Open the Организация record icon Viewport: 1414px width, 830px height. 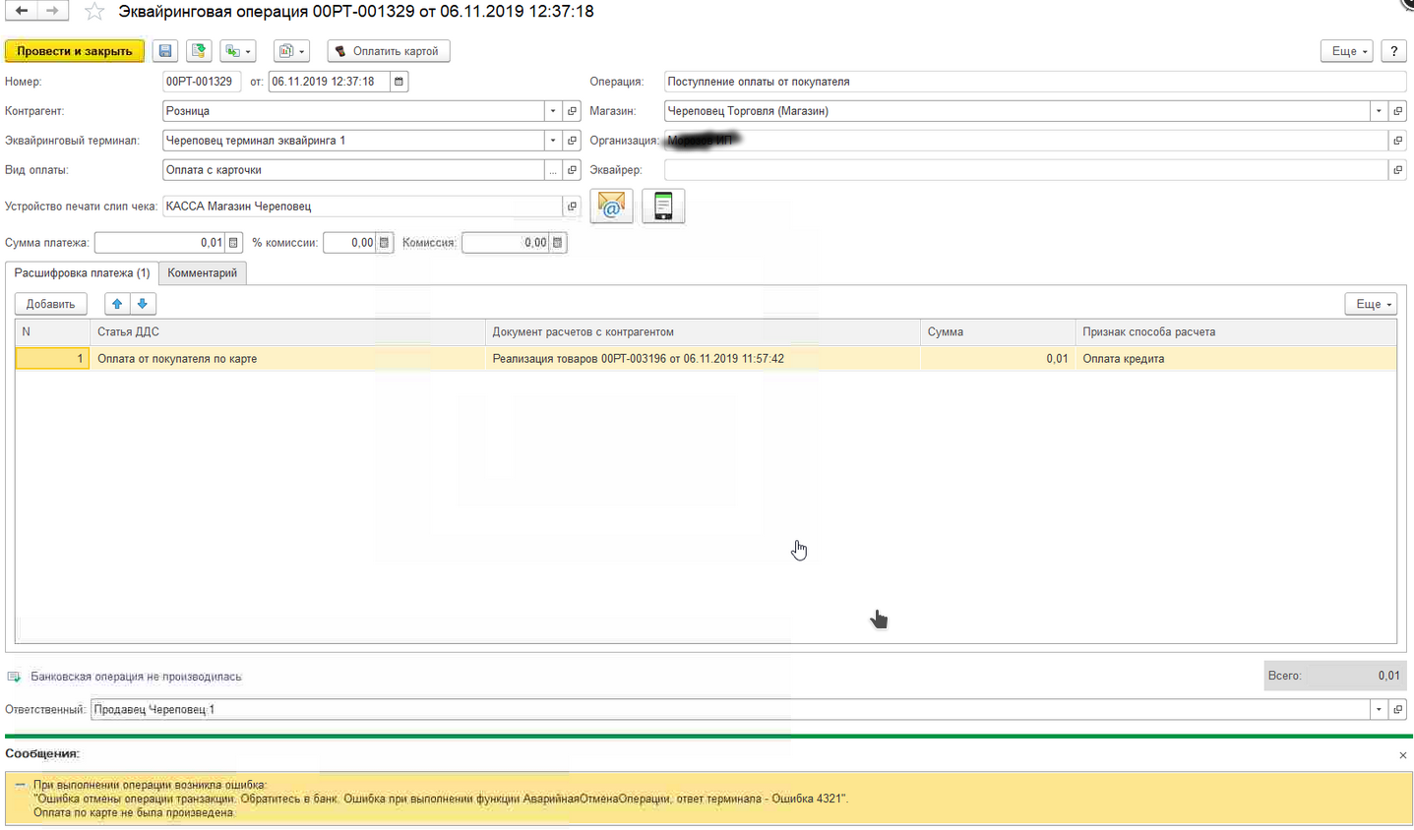pos(1397,141)
